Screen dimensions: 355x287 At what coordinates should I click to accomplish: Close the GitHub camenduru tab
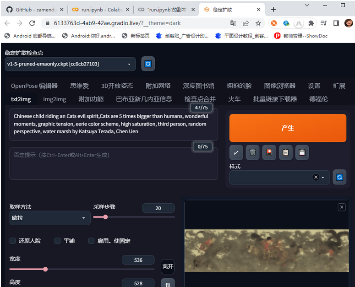[61, 10]
